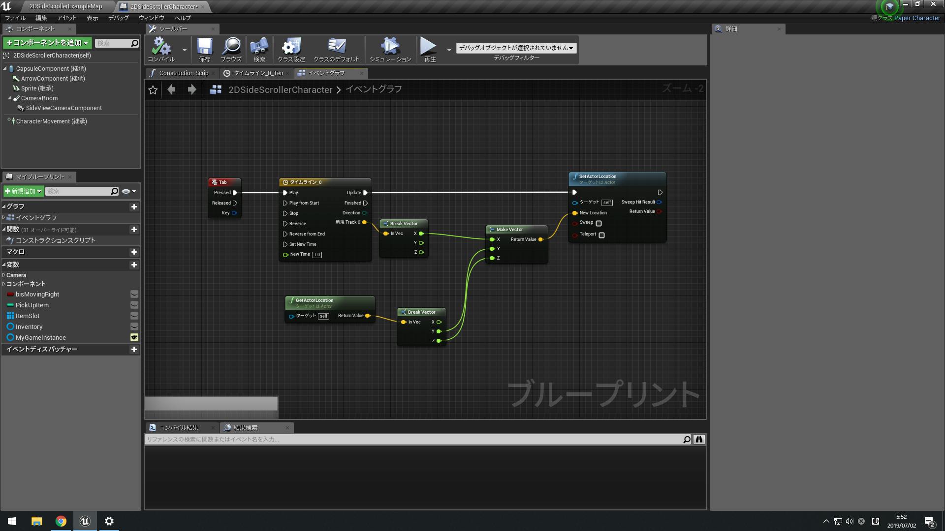The height and width of the screenshot is (531, 945).
Task: Toggle Sweep checkbox on SetActorLocation node
Action: [x=599, y=223]
